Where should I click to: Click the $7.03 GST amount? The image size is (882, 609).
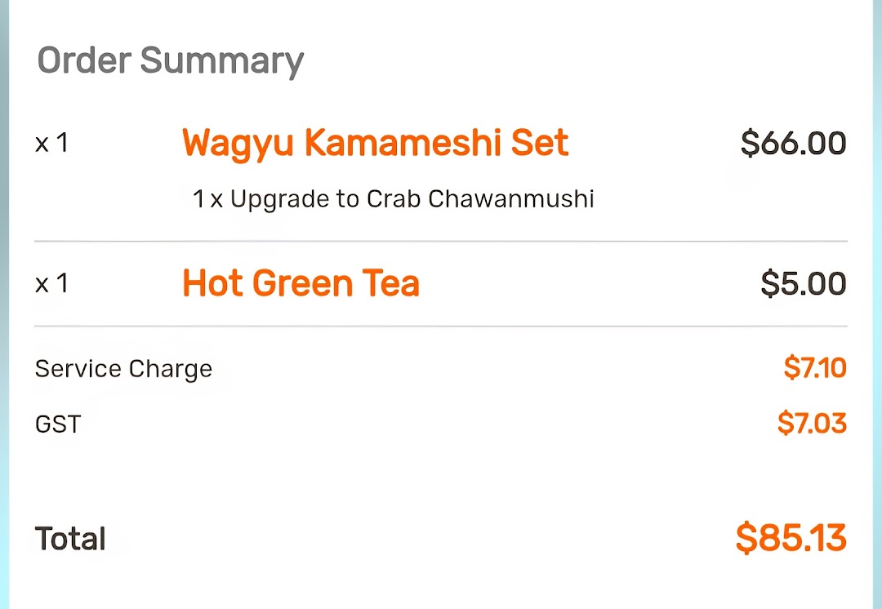[x=811, y=424]
